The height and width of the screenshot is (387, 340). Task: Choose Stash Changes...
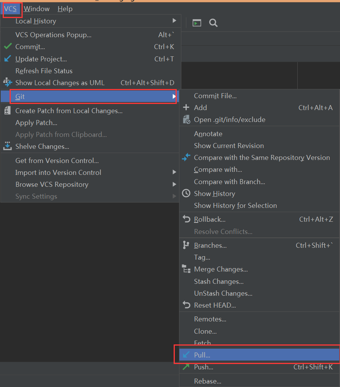[259, 282]
